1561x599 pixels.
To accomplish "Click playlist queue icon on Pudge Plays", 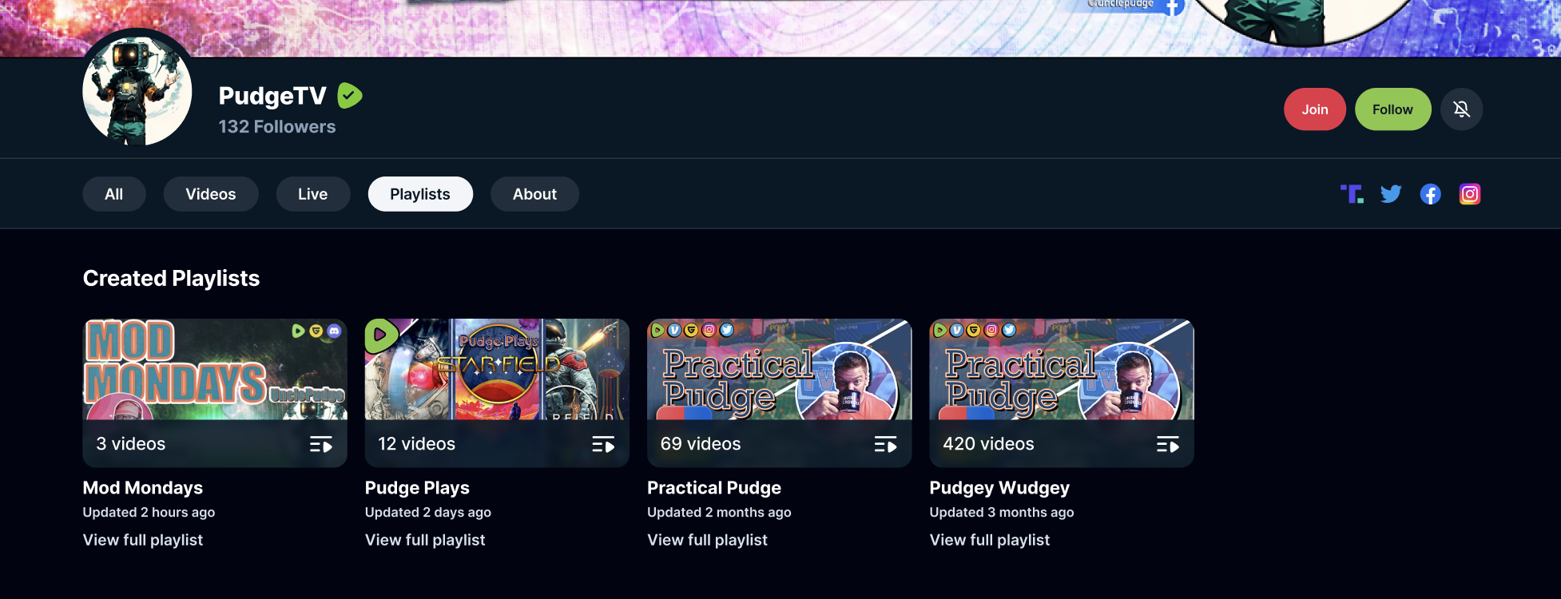I will click(603, 445).
